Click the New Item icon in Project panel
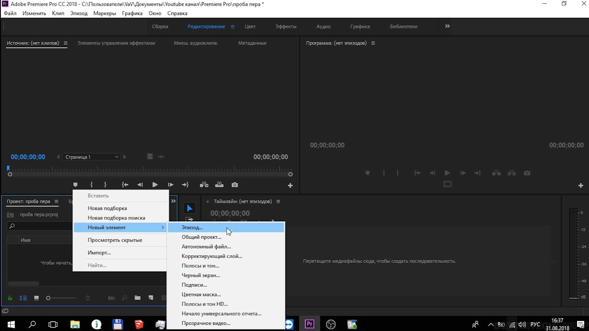 [x=151, y=298]
